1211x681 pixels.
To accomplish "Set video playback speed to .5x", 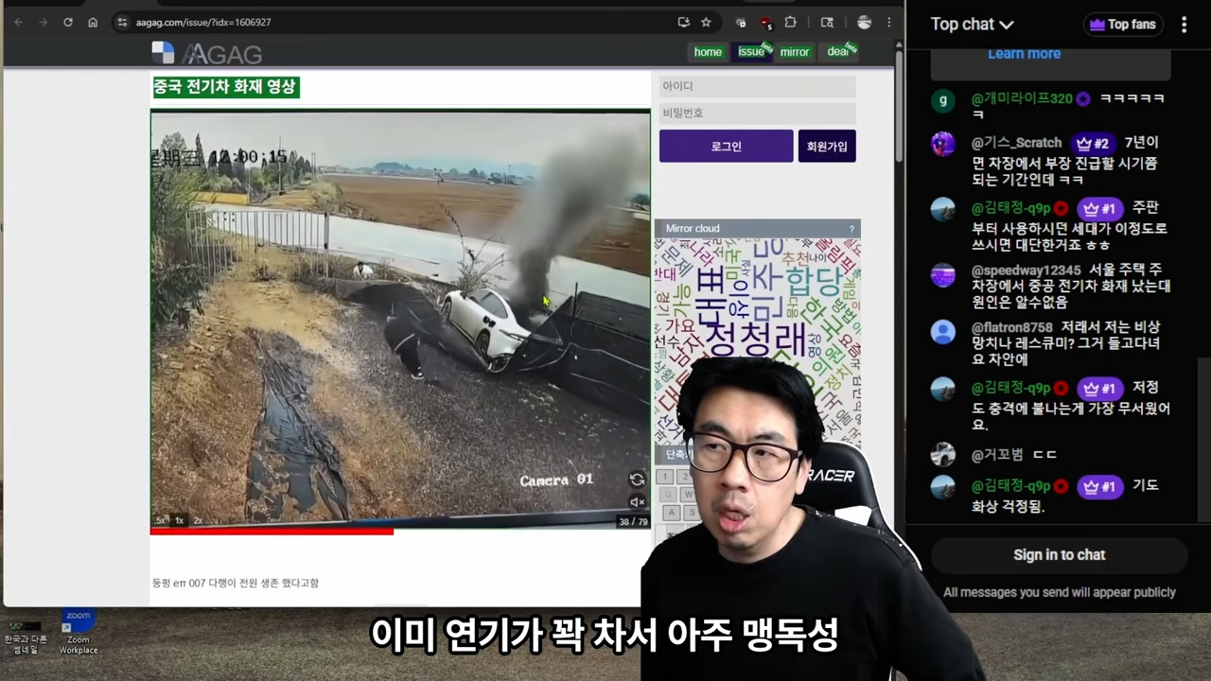I will (x=160, y=520).
